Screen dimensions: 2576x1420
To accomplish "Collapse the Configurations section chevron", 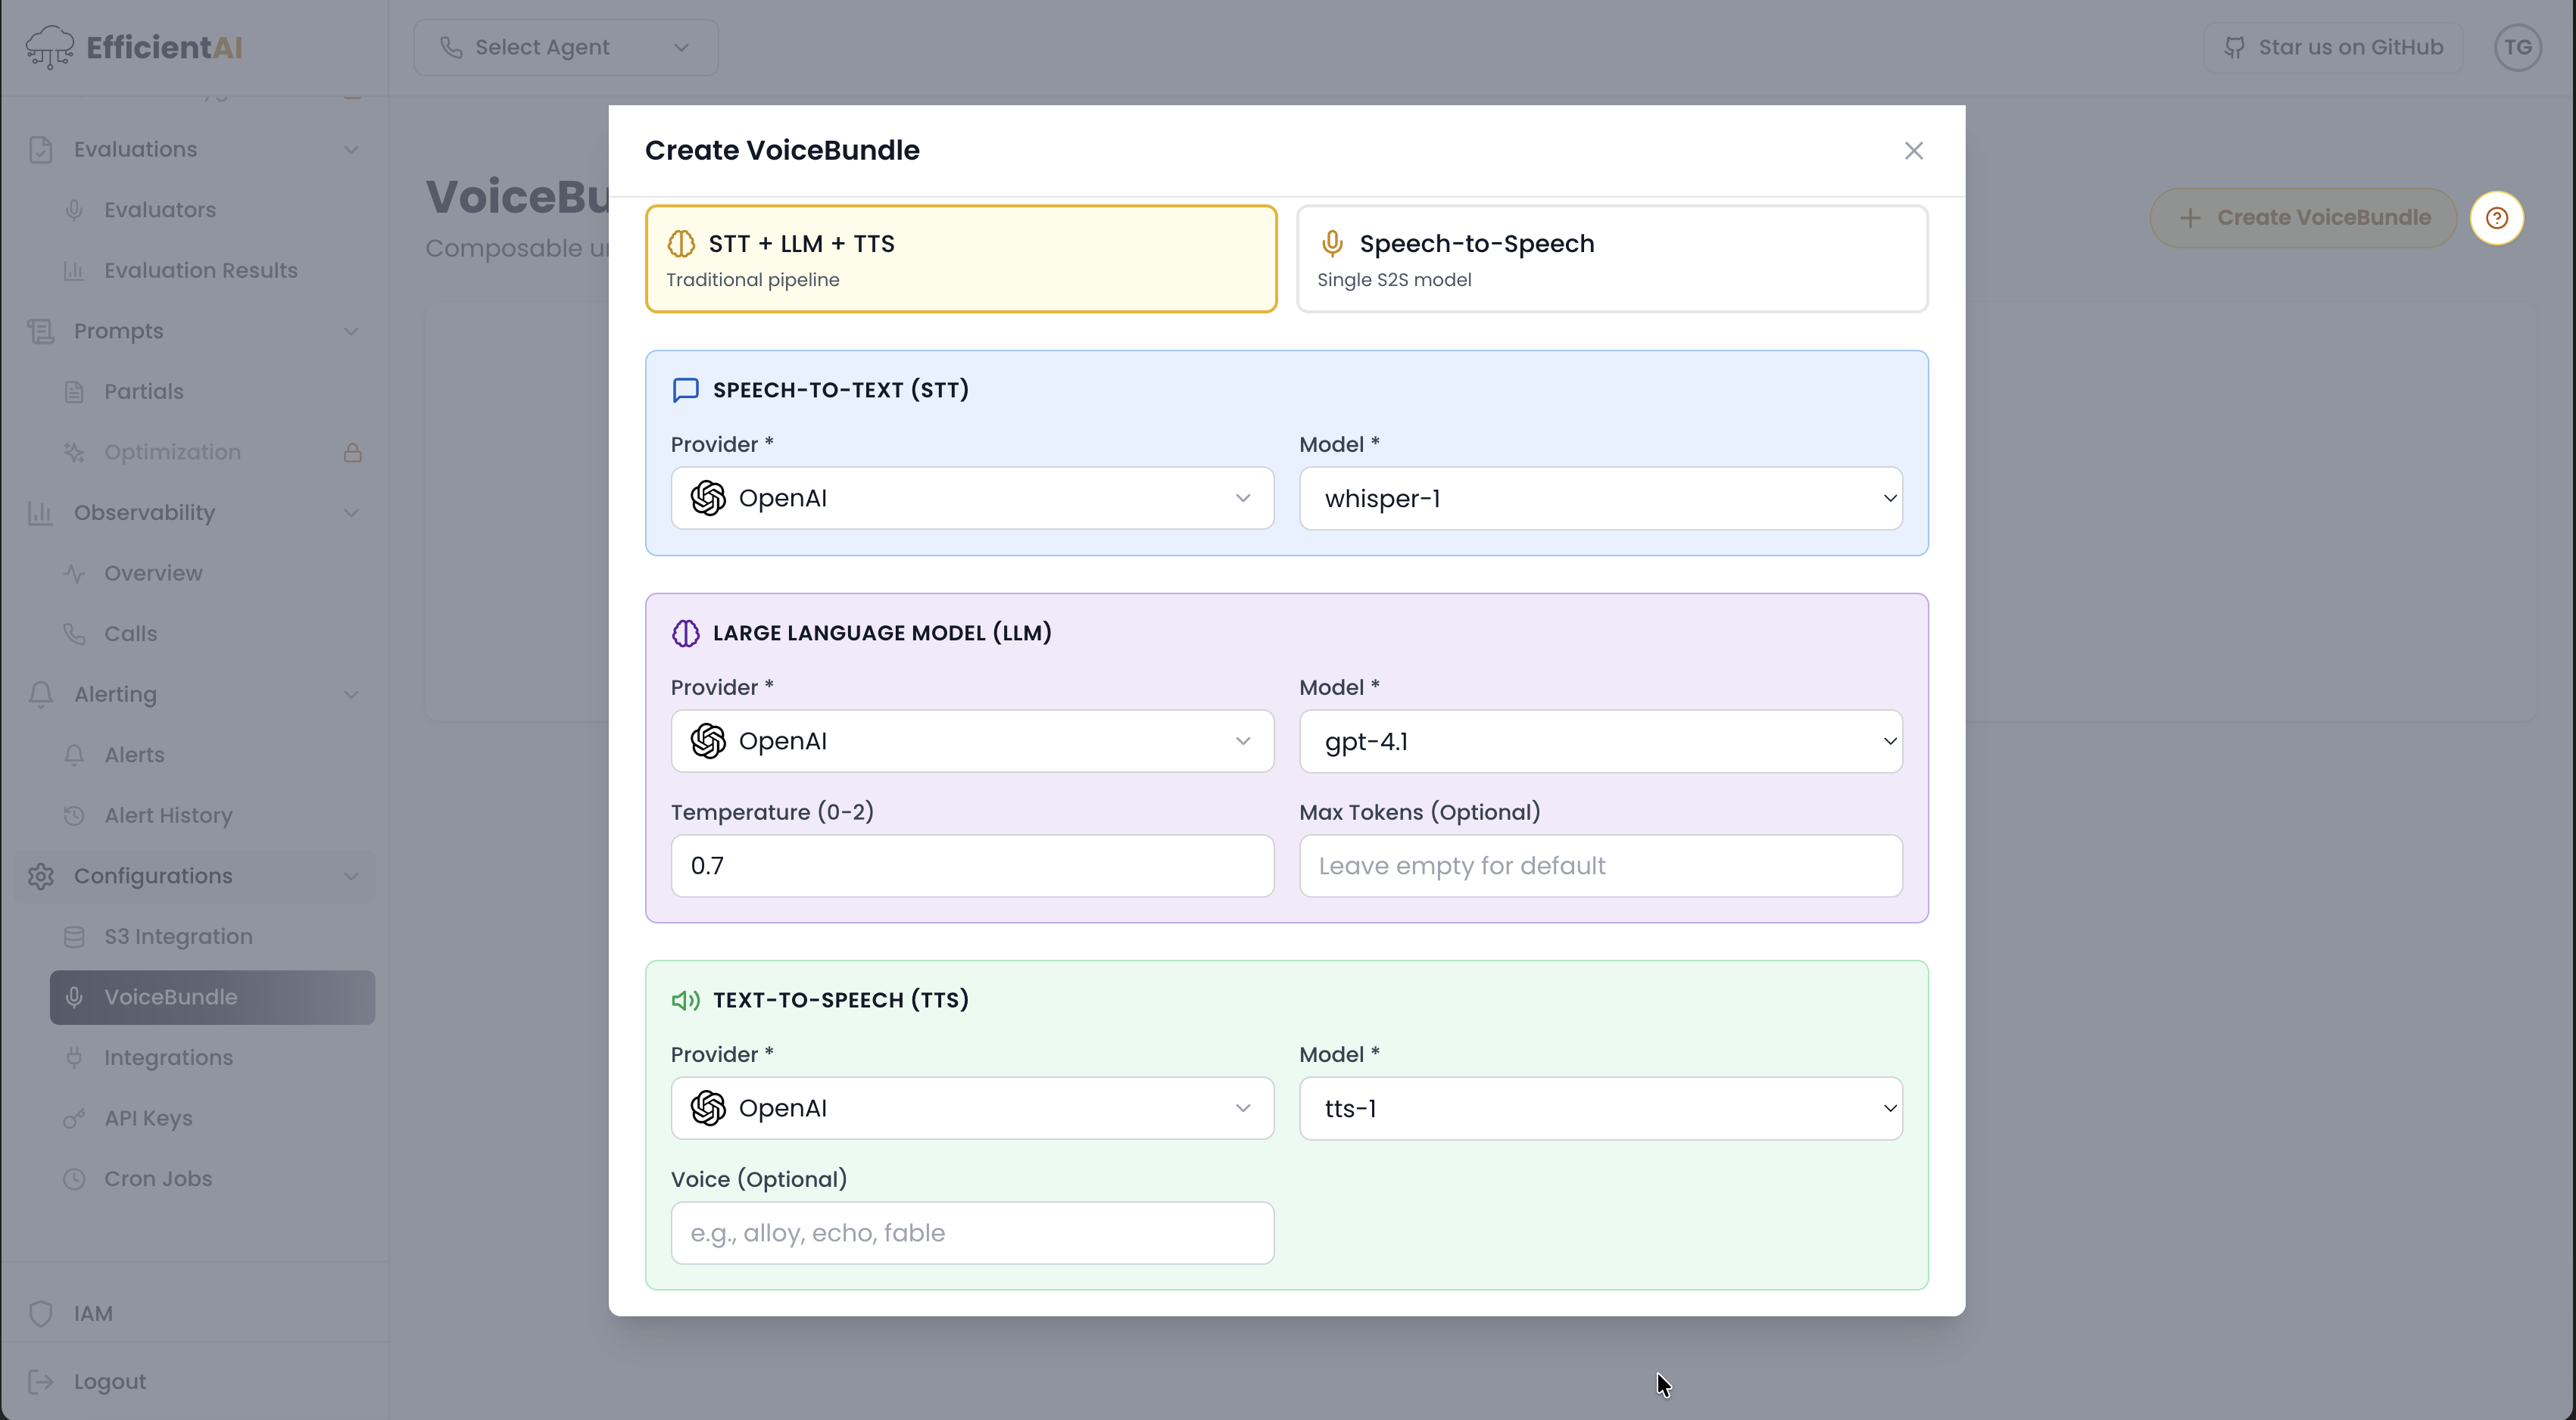I will (x=351, y=877).
